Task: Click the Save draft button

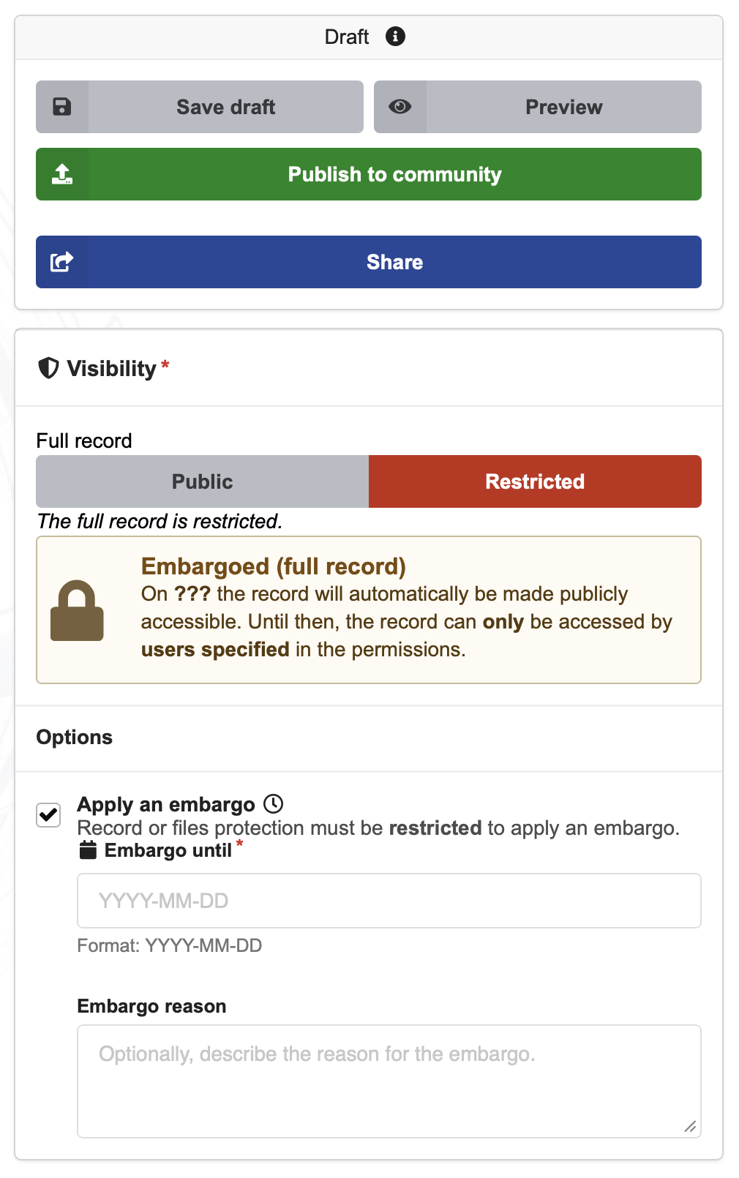Action: (225, 106)
